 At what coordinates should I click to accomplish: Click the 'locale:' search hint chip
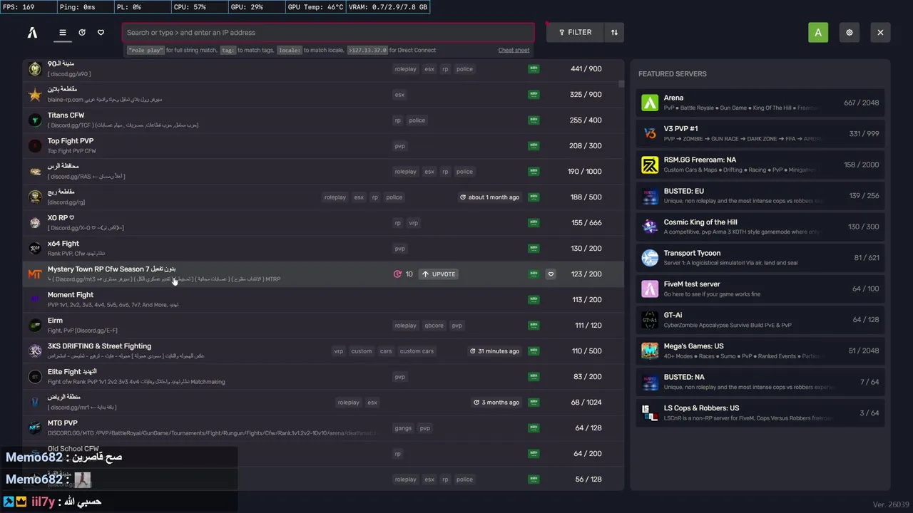290,51
